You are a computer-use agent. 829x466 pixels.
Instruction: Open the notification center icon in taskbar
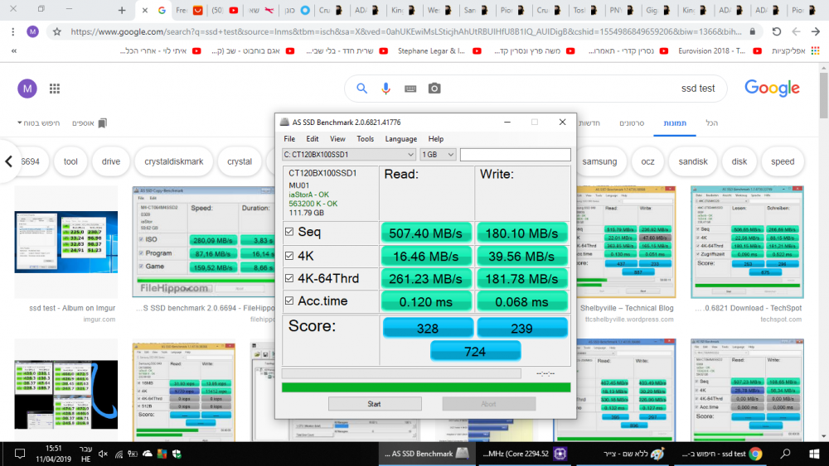20,454
